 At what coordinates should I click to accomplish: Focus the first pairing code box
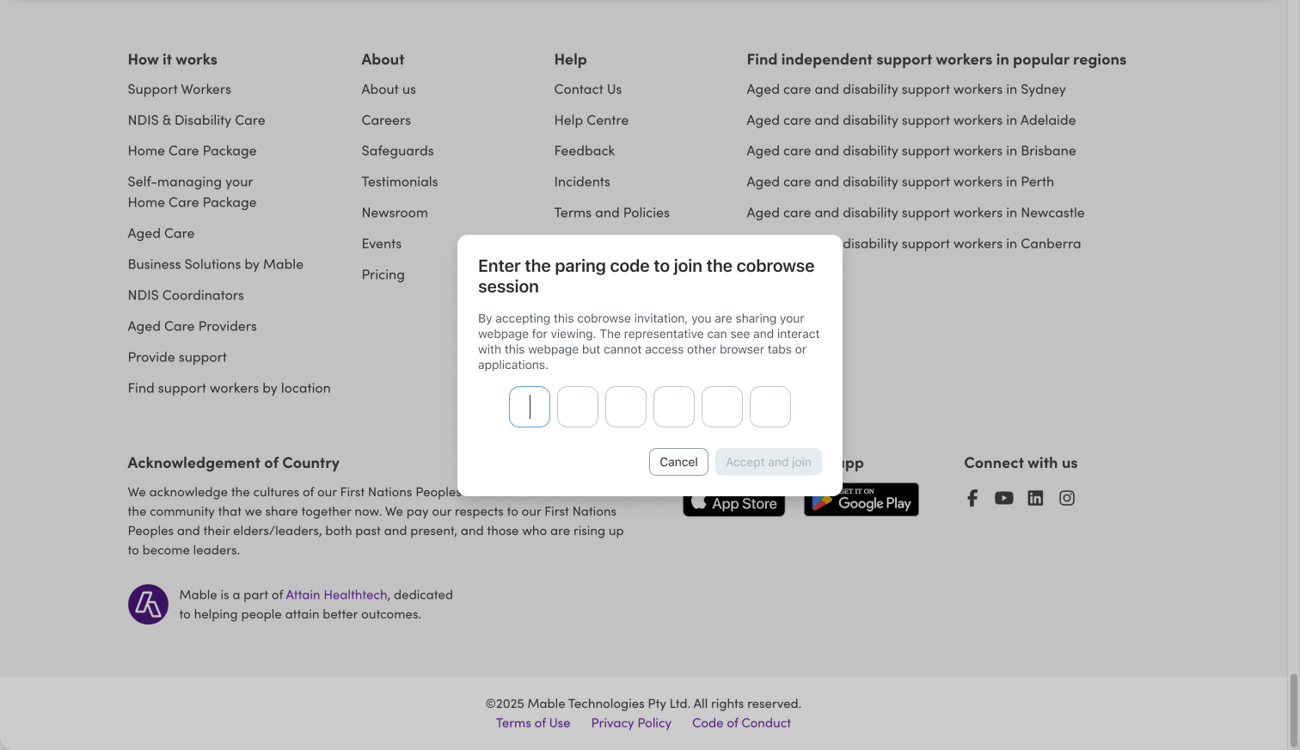pos(530,407)
